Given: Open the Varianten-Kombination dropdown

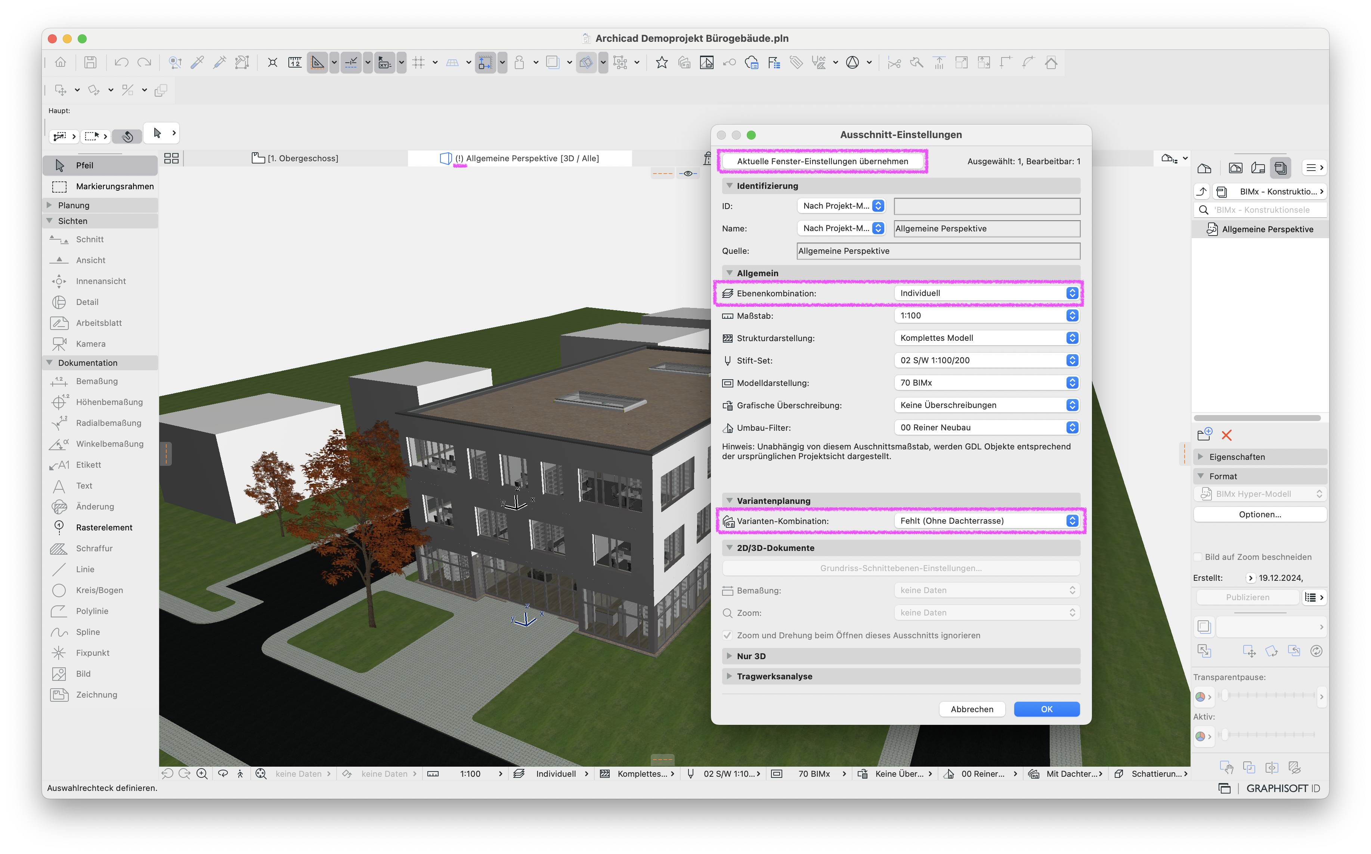Looking at the screenshot, I should pos(986,521).
